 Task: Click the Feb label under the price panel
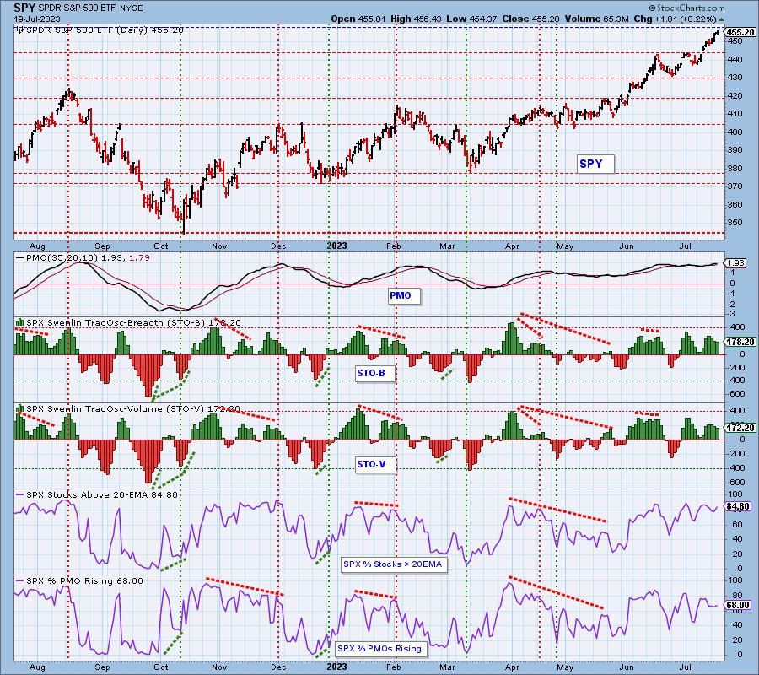[x=394, y=246]
